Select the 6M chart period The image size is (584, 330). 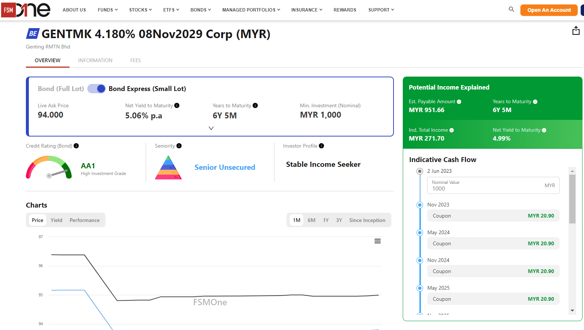[311, 220]
